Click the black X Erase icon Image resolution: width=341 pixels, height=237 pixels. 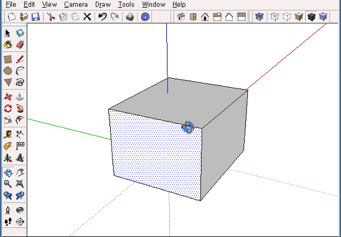[x=87, y=17]
